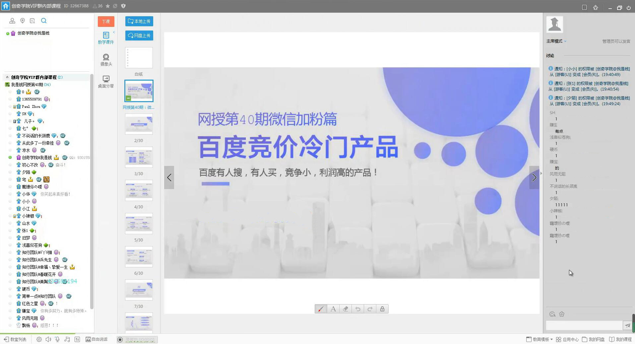Viewport: 635px width, 344px height.
Task: Select slide thumbnail 3/30
Action: point(139,157)
